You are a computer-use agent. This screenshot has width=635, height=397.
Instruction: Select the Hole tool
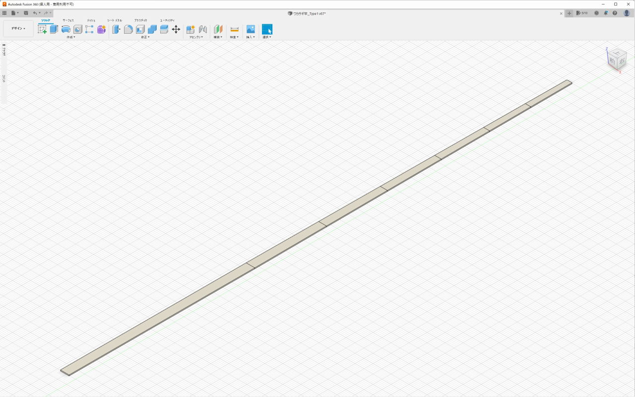(x=78, y=29)
